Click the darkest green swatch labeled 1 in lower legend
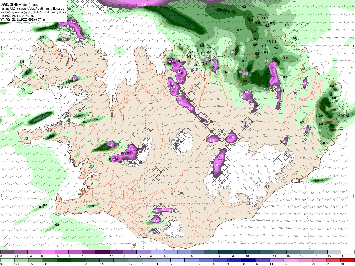 pyautogui.click(x=64, y=260)
